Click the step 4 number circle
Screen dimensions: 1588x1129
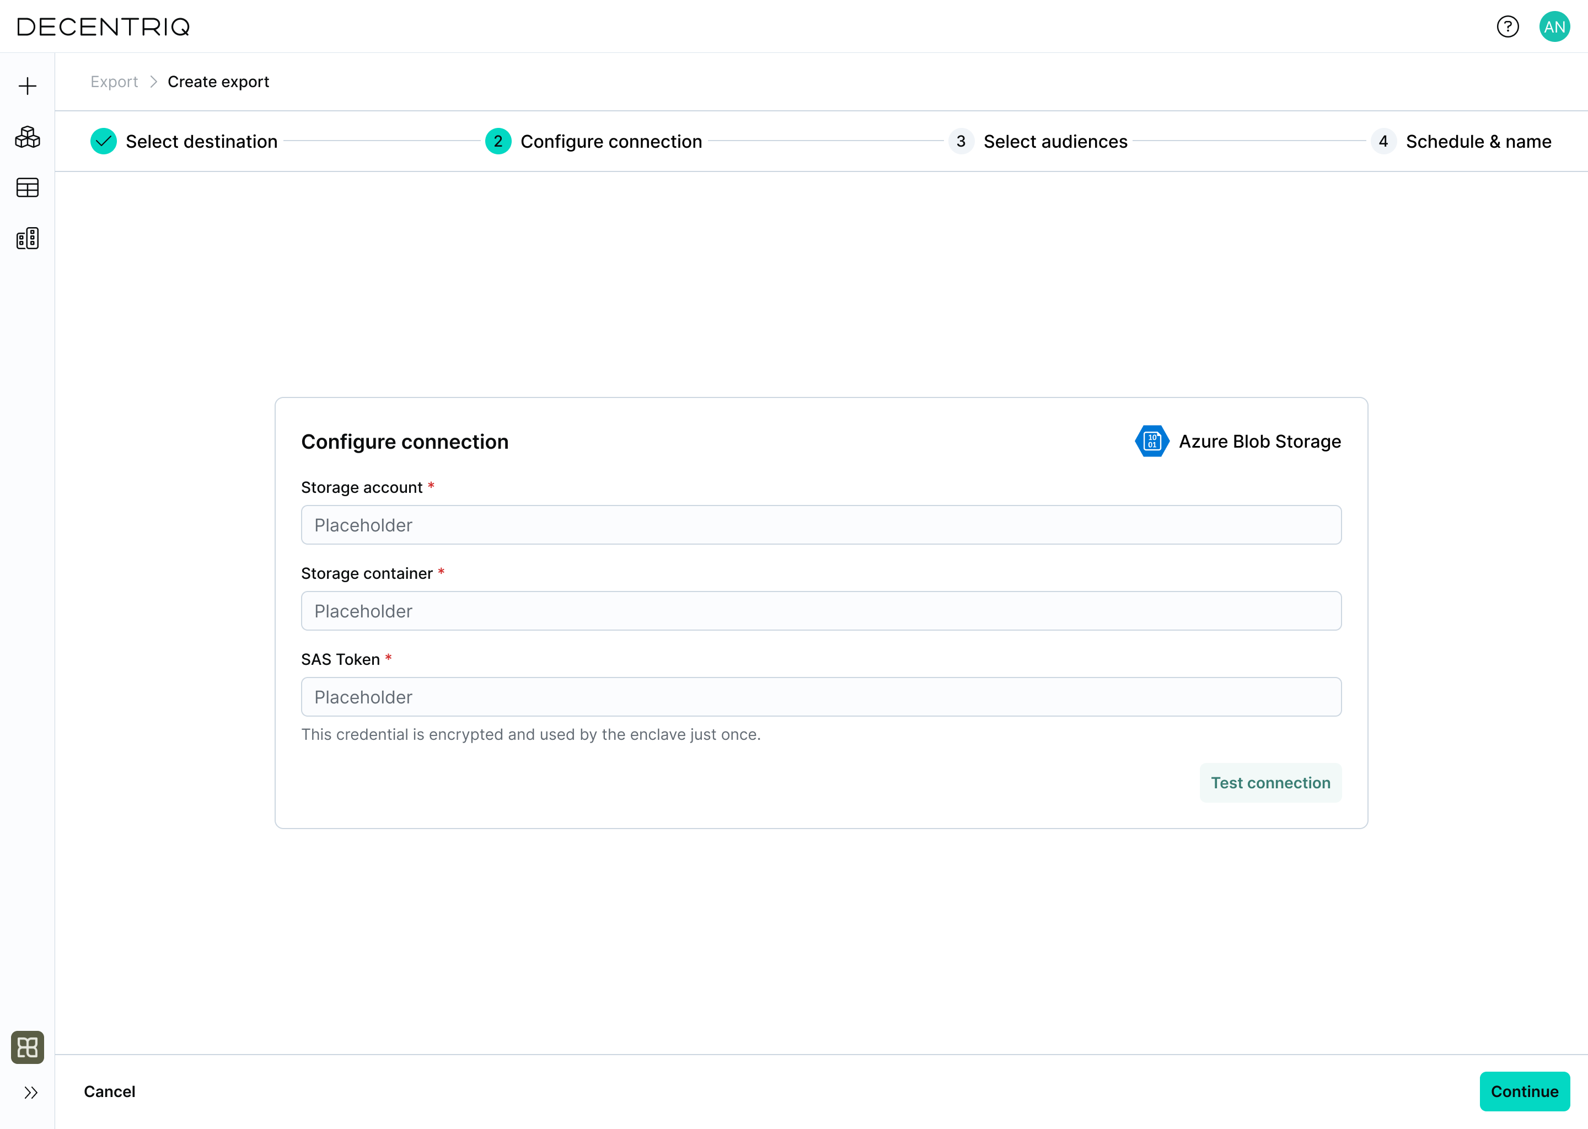click(1383, 141)
